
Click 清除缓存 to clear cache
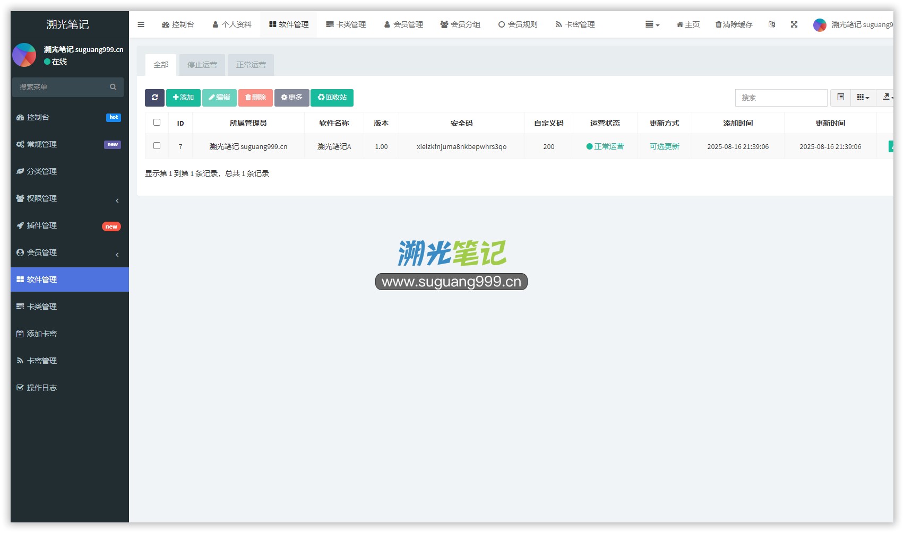(734, 24)
